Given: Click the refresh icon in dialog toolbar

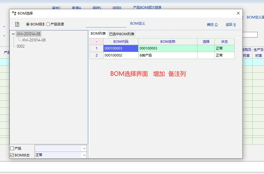Looking at the screenshot, I should [17, 24].
